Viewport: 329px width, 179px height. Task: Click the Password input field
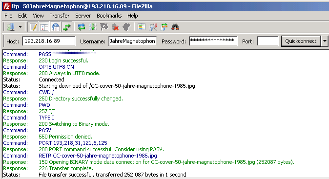pyautogui.click(x=213, y=41)
